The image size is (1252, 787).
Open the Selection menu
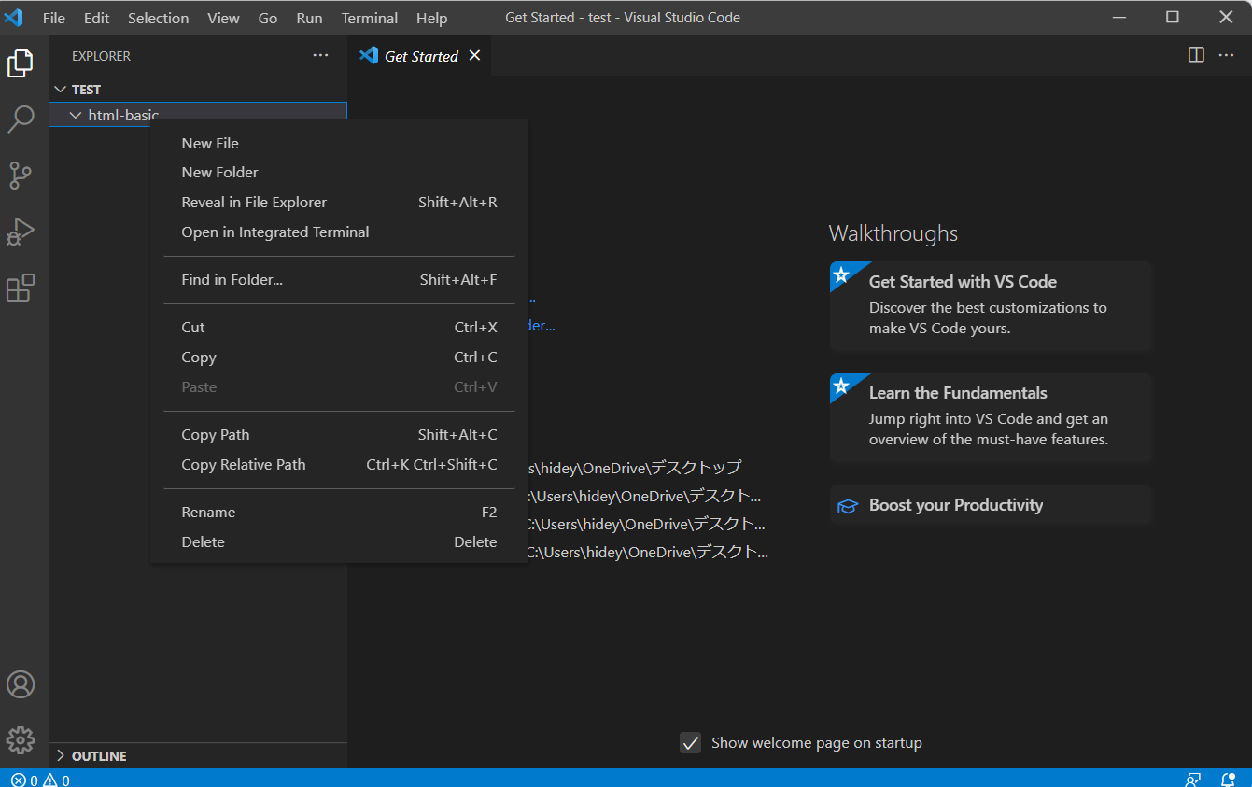(159, 18)
